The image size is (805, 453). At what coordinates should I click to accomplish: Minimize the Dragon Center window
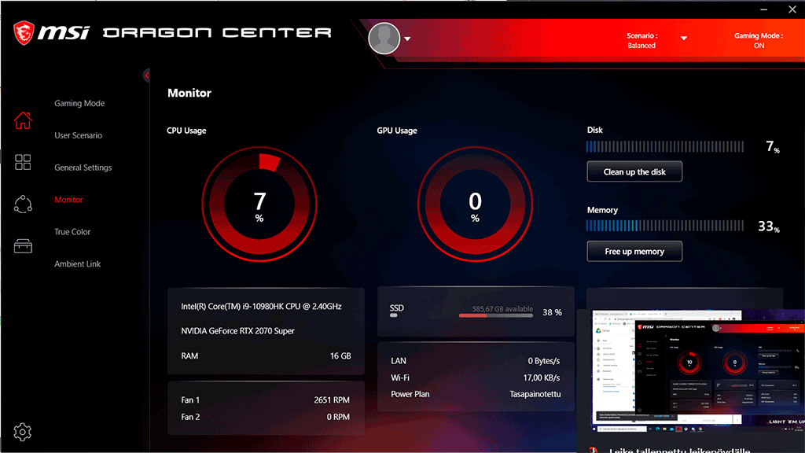tap(764, 9)
